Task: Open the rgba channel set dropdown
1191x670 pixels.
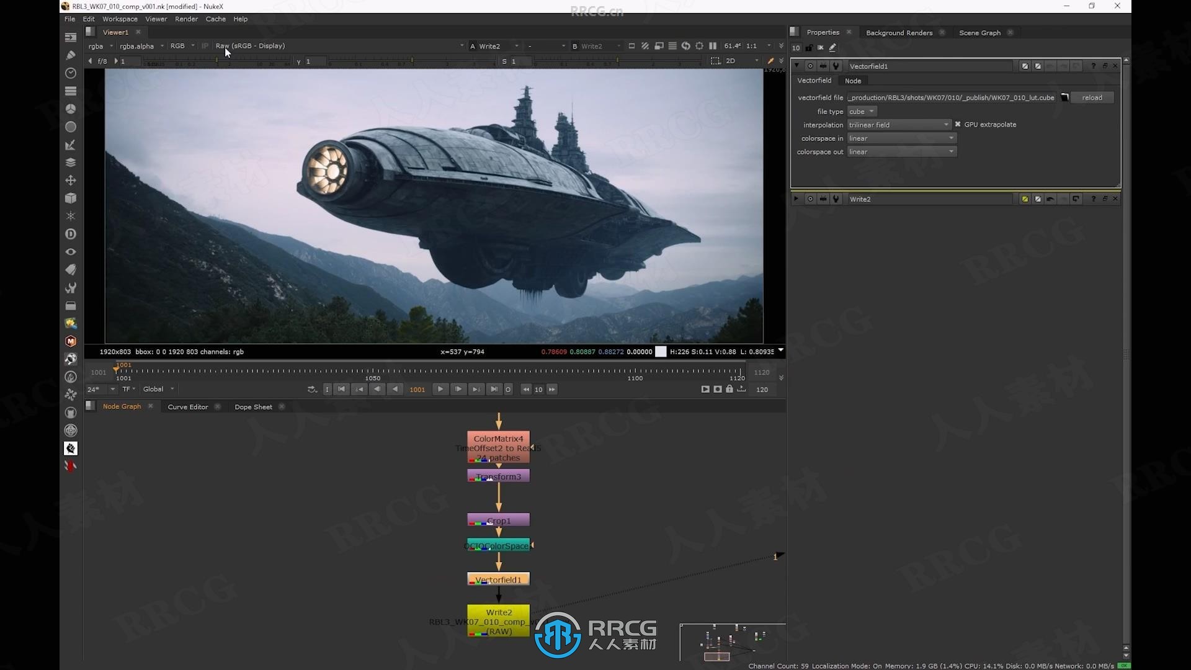Action: tap(100, 46)
